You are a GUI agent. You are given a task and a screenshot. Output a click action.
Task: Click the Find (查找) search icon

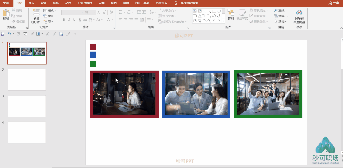276,10
